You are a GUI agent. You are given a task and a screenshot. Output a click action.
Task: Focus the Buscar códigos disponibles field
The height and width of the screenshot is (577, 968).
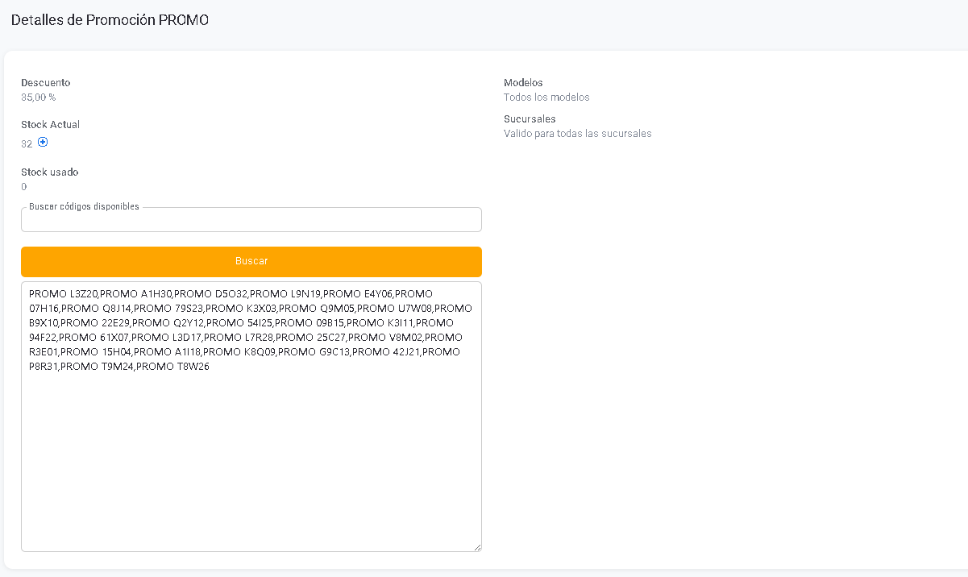pos(251,220)
